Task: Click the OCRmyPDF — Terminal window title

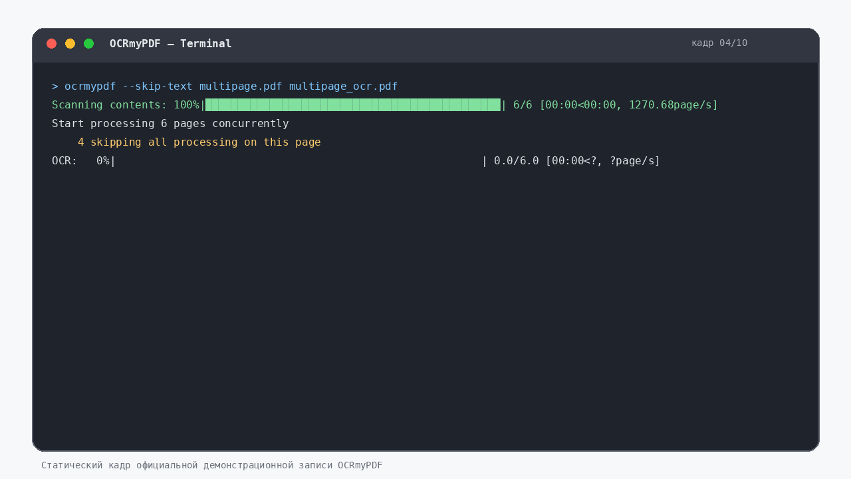Action: coord(171,44)
